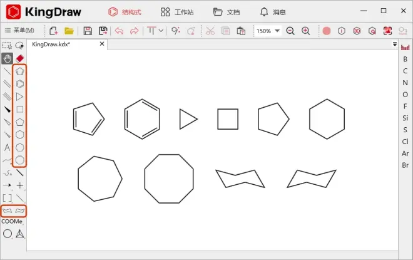
Task: Close the KingDraw.kdx document tab
Action: (102, 44)
